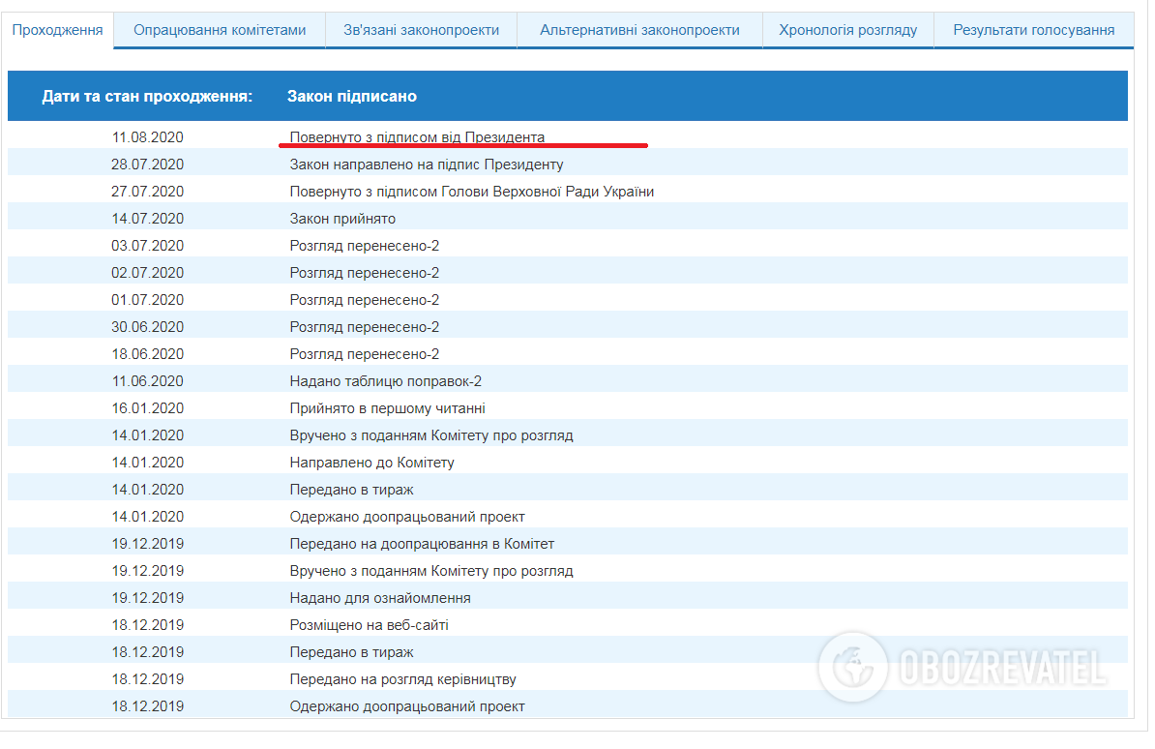Select Закон направлено на підпис Президенту entry
Image resolution: width=1155 pixels, height=749 pixels.
pyautogui.click(x=427, y=165)
